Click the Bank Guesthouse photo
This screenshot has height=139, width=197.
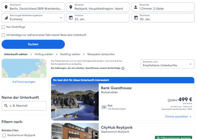click(75, 102)
